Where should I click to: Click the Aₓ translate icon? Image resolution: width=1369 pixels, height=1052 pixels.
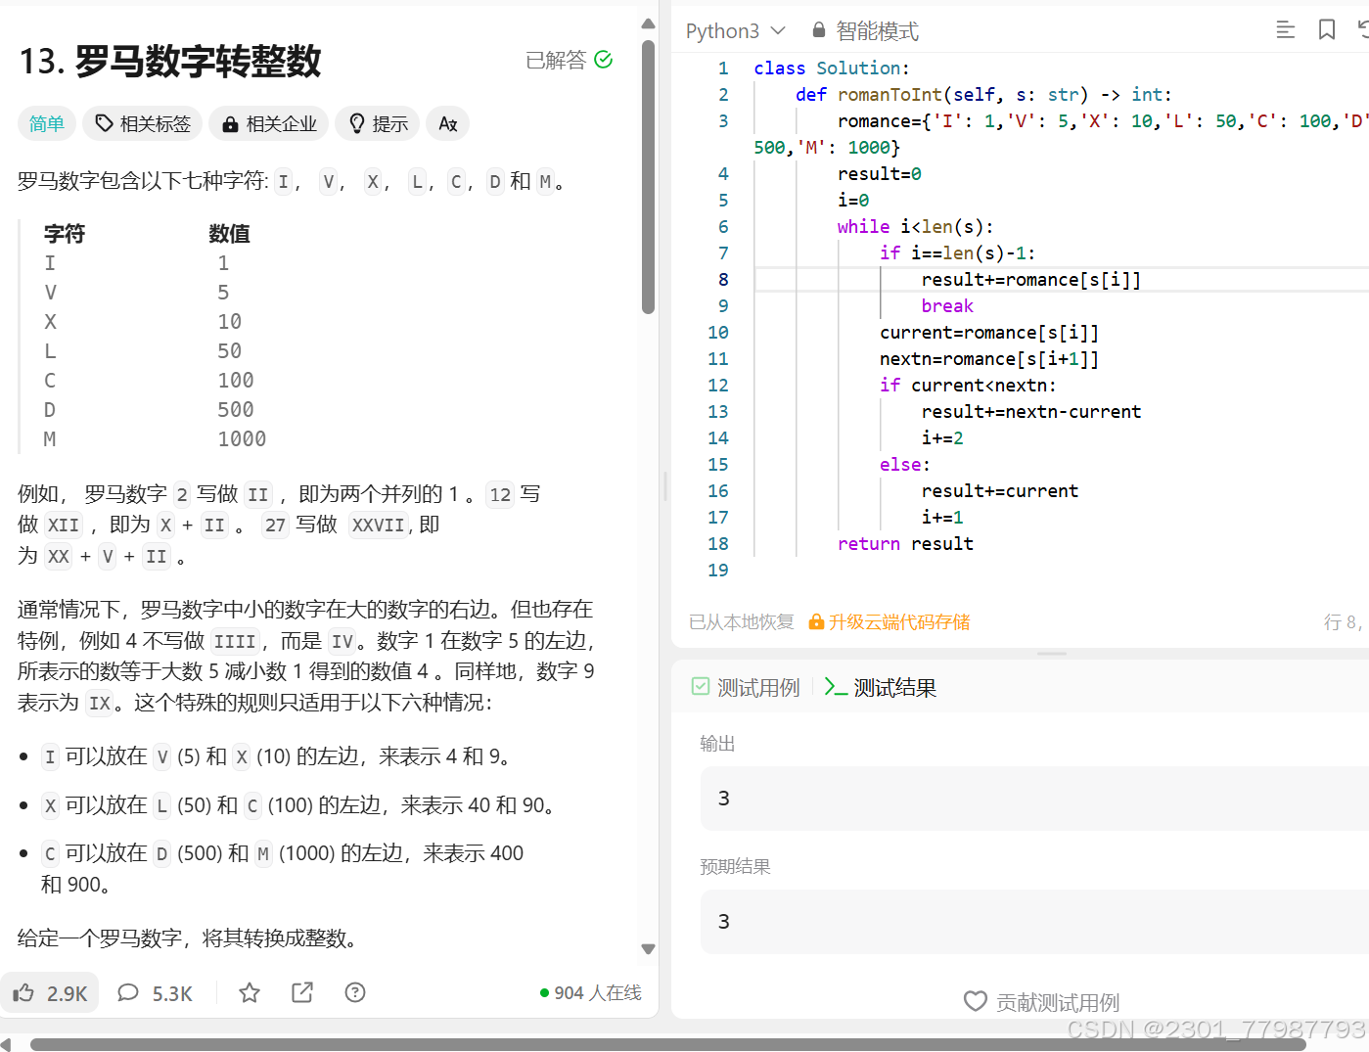click(447, 123)
